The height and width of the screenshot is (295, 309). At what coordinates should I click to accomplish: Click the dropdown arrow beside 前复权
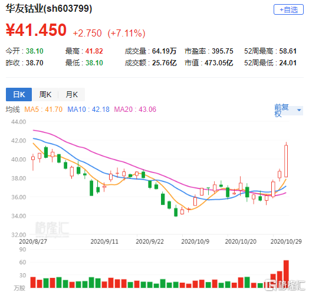pyautogui.click(x=299, y=110)
